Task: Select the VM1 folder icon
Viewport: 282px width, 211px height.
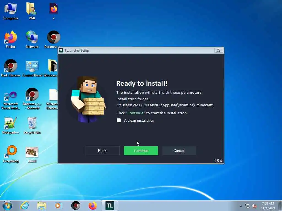Action: [32, 11]
